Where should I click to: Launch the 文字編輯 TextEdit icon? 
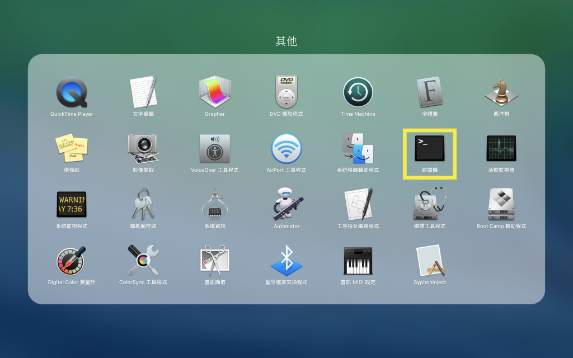tap(143, 92)
